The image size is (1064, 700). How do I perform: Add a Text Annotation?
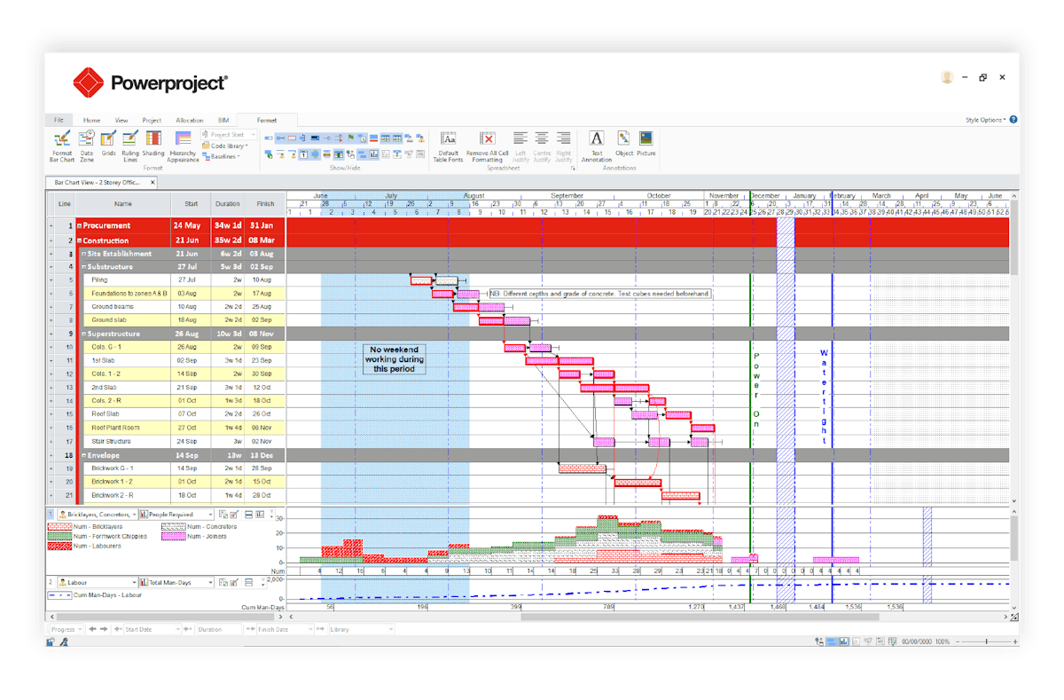point(598,145)
